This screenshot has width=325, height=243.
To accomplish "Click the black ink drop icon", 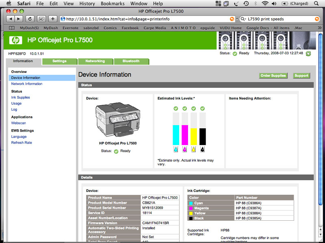I will (x=202, y=149).
